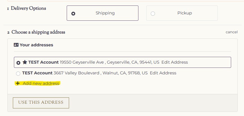Choose the Walnut address radio button
This screenshot has width=244, height=116.
pos(18,74)
